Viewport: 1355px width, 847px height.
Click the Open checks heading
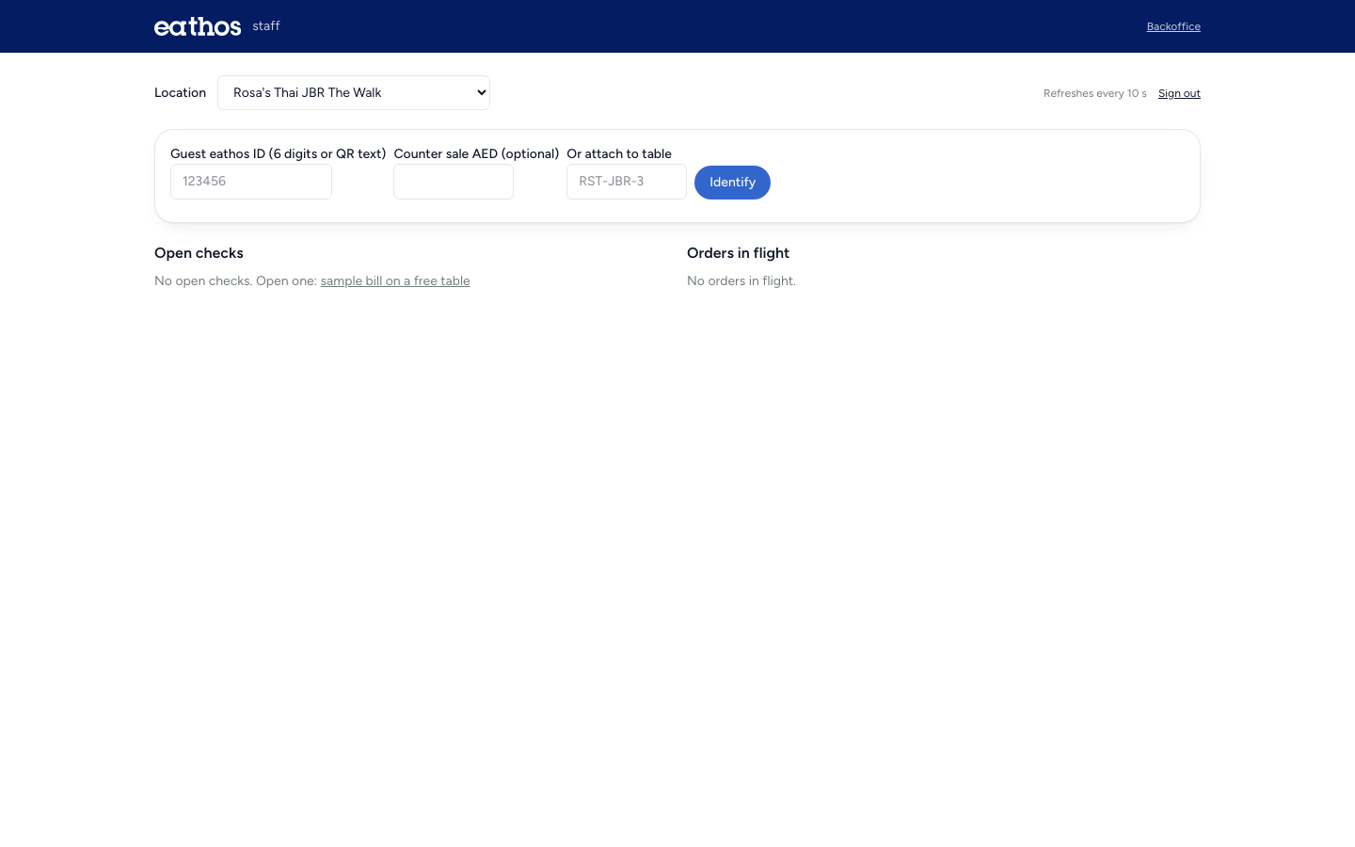pyautogui.click(x=199, y=253)
